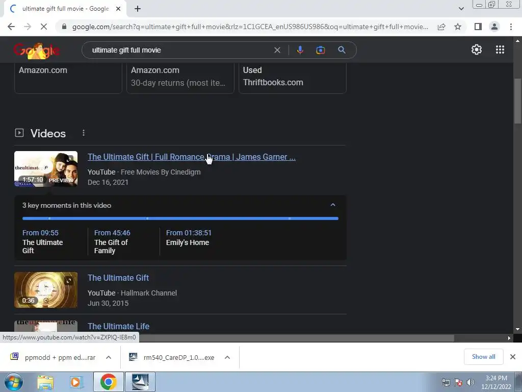The width and height of the screenshot is (522, 392).
Task: Open the Windows Start menu
Action: coord(13,382)
